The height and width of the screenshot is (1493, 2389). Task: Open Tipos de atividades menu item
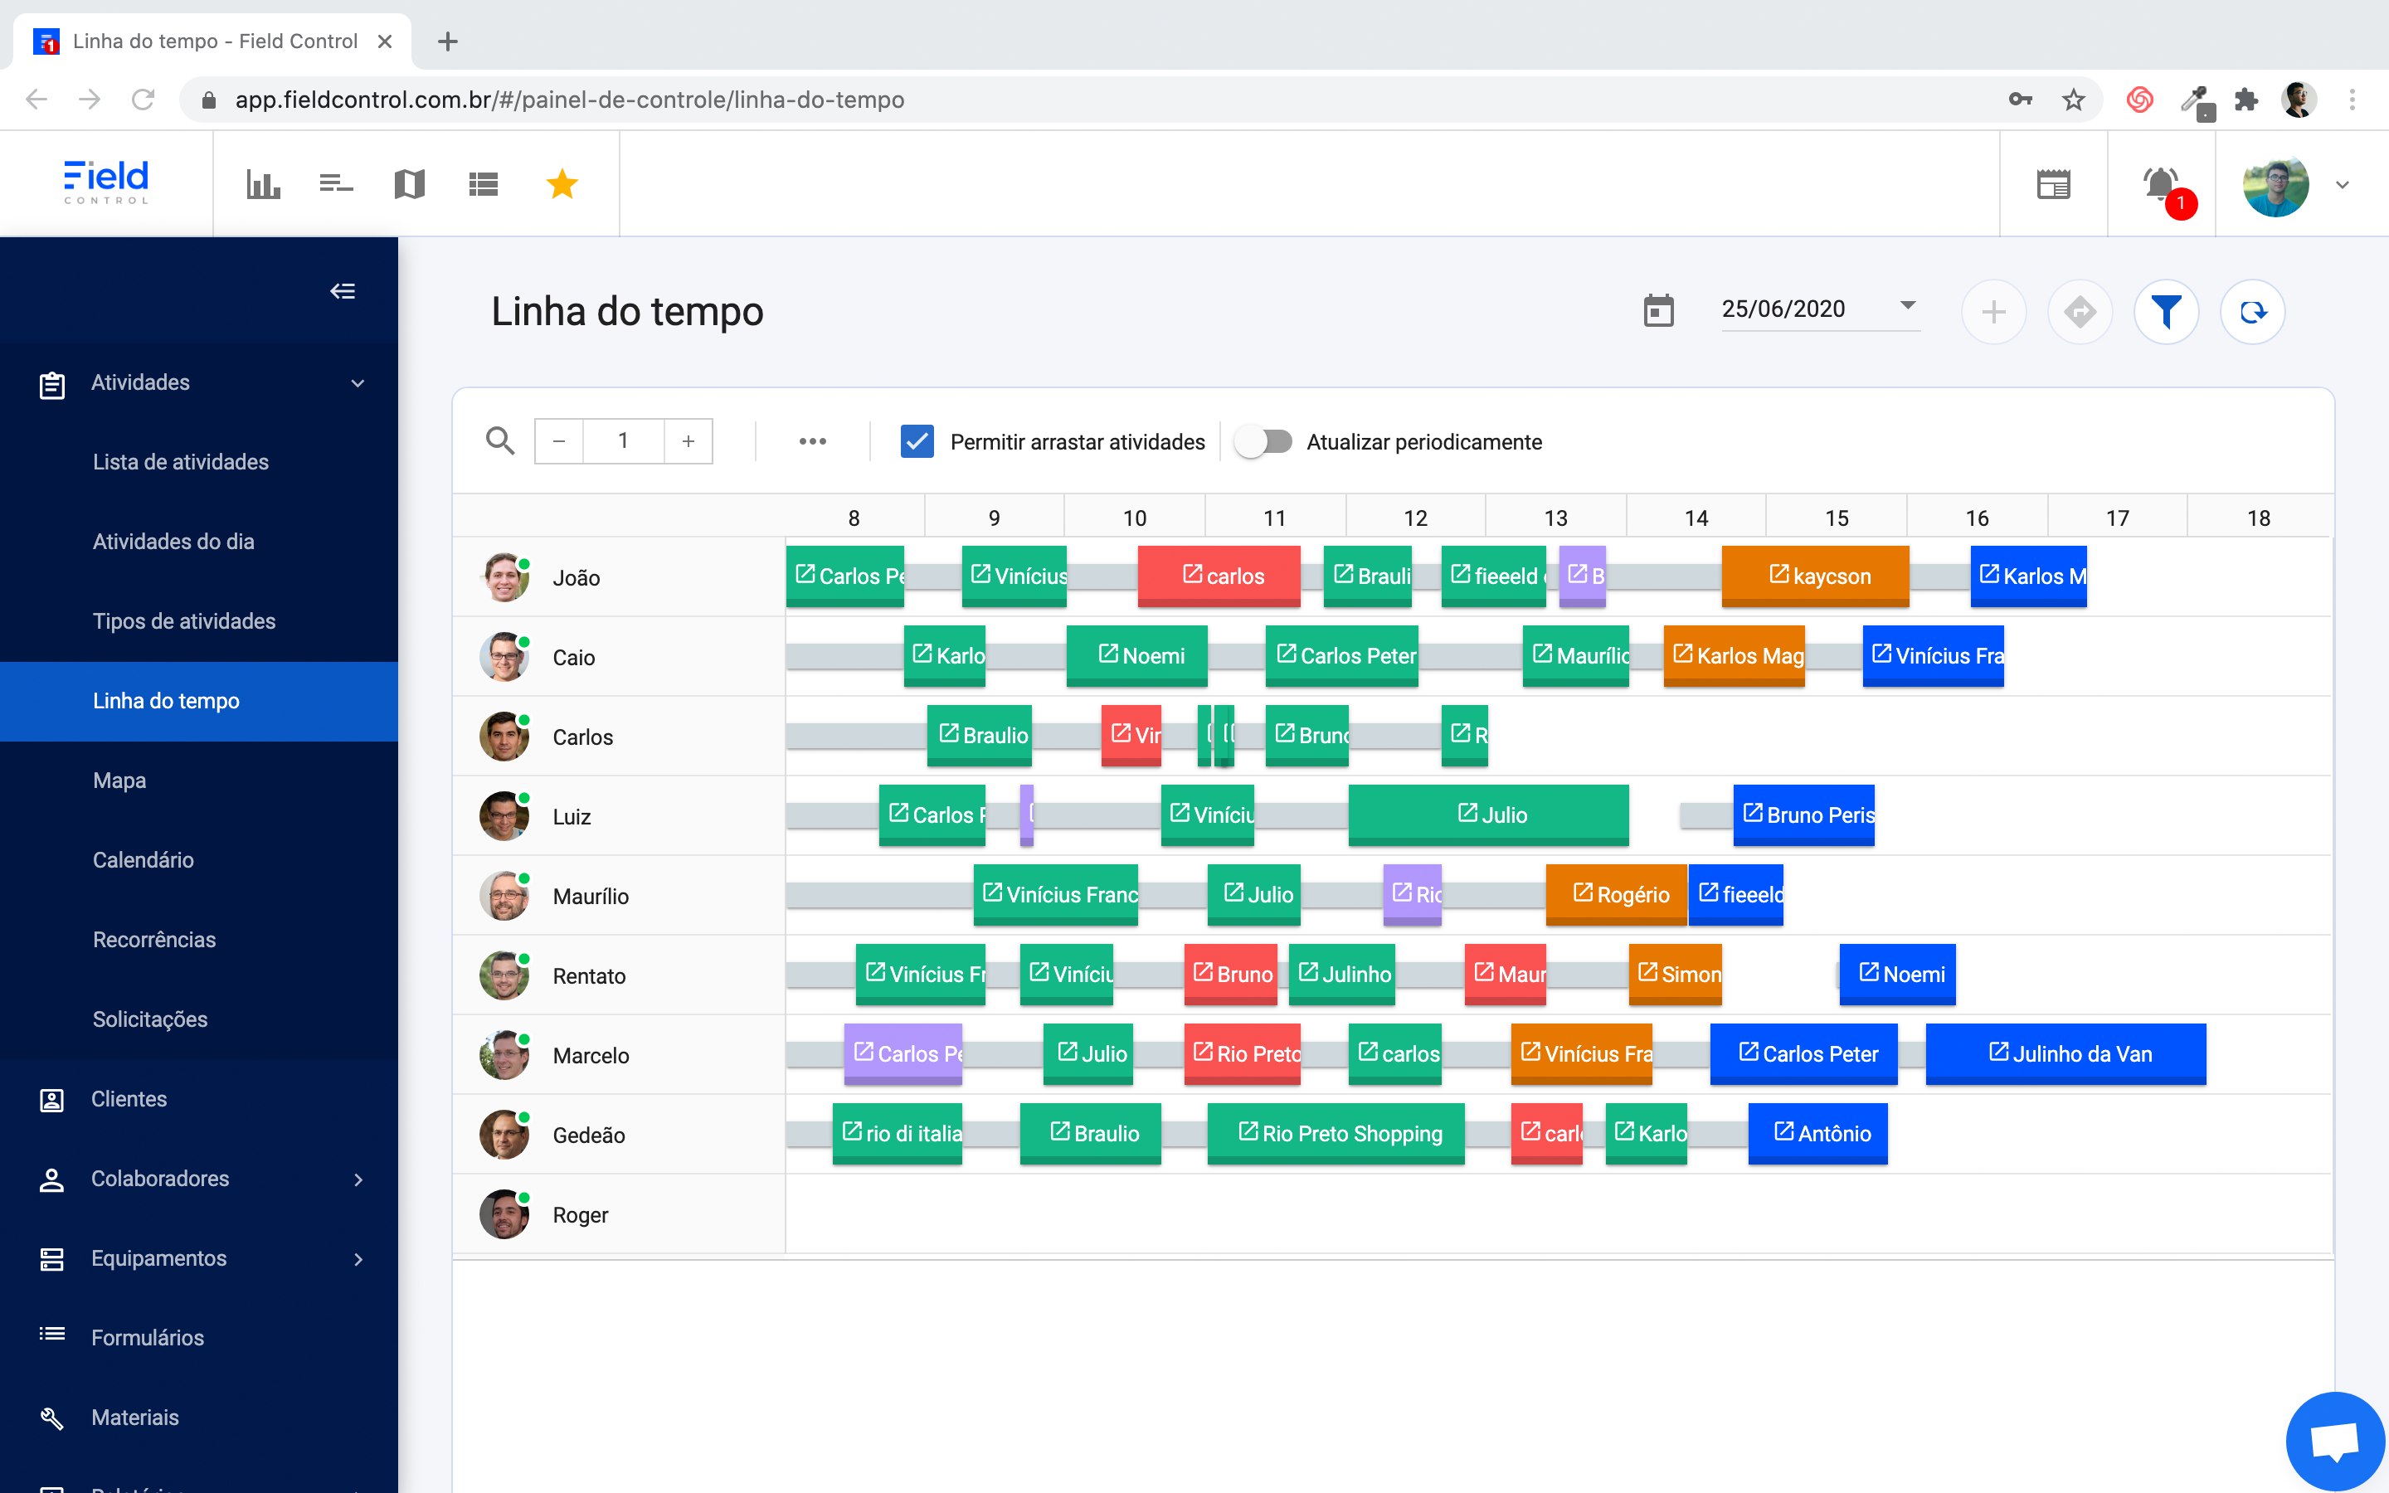(183, 621)
